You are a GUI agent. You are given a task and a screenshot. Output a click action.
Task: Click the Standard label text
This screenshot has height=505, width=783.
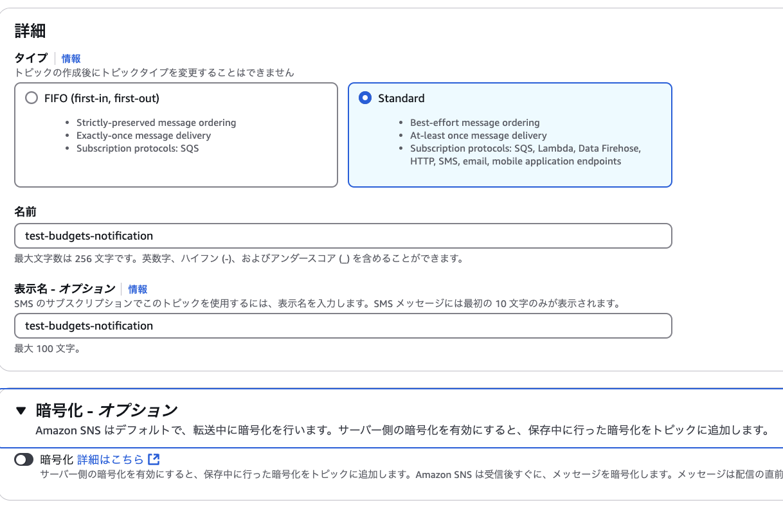click(x=401, y=98)
